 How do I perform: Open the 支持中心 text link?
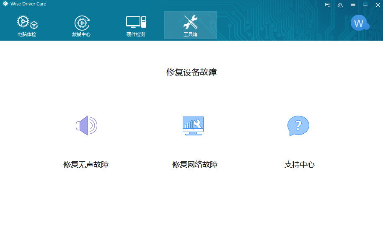pos(299,165)
